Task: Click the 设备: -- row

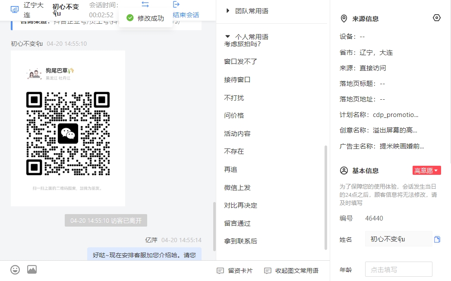Action: tap(352, 37)
